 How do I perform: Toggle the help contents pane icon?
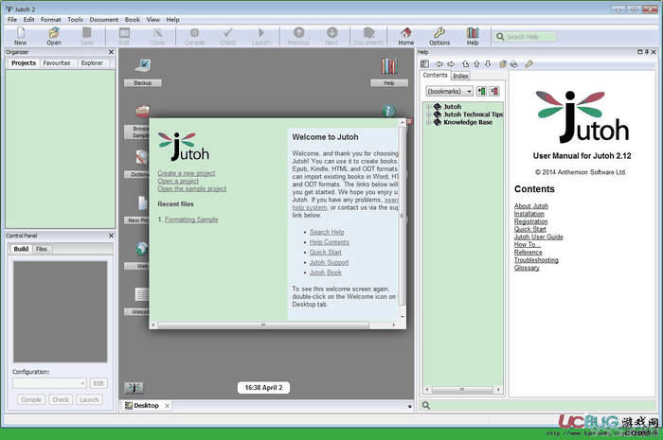[x=424, y=63]
